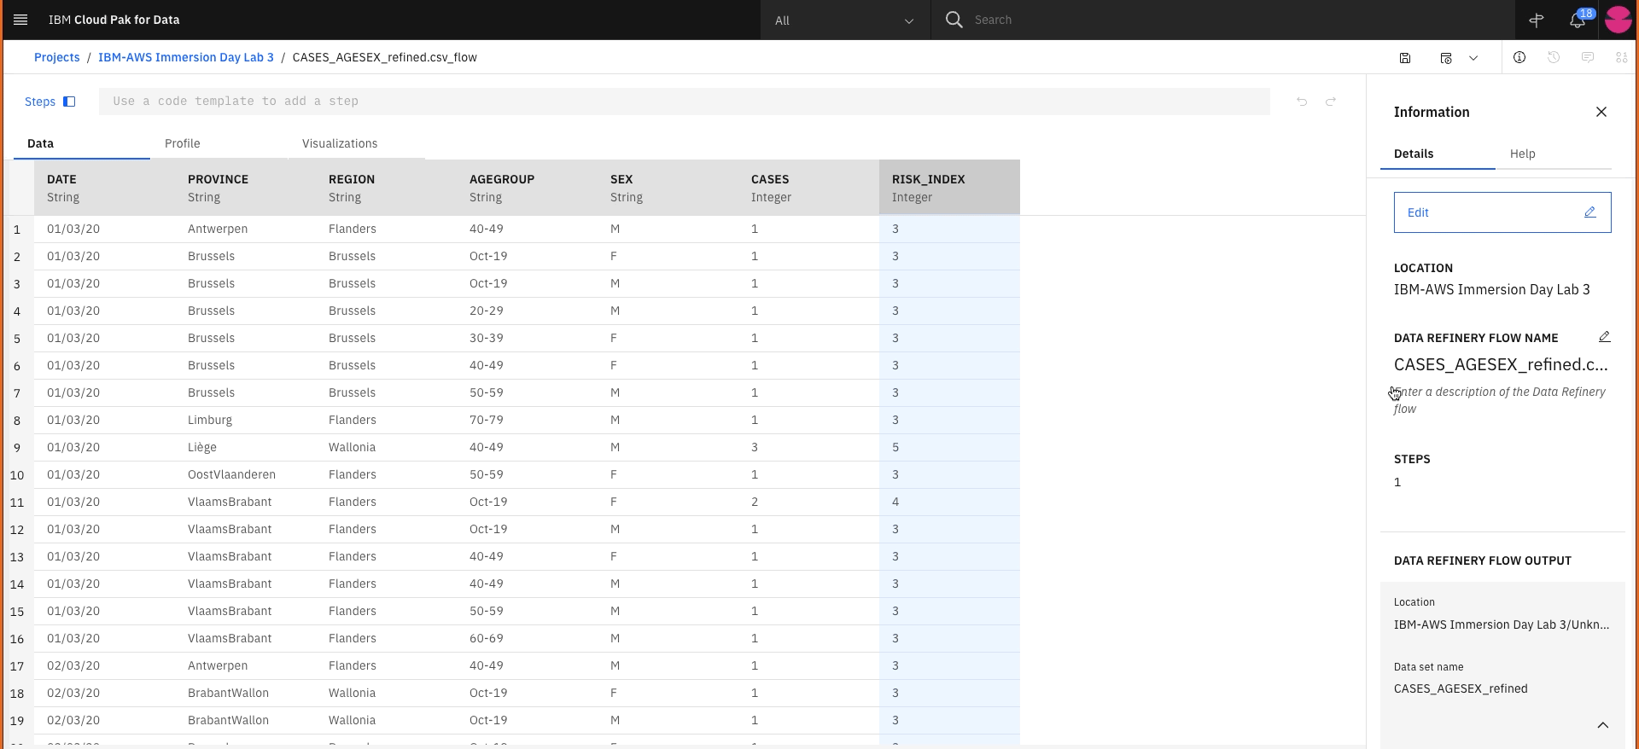Collapse the Data Refinery flow output section
This screenshot has height=749, width=1639.
[x=1602, y=725]
